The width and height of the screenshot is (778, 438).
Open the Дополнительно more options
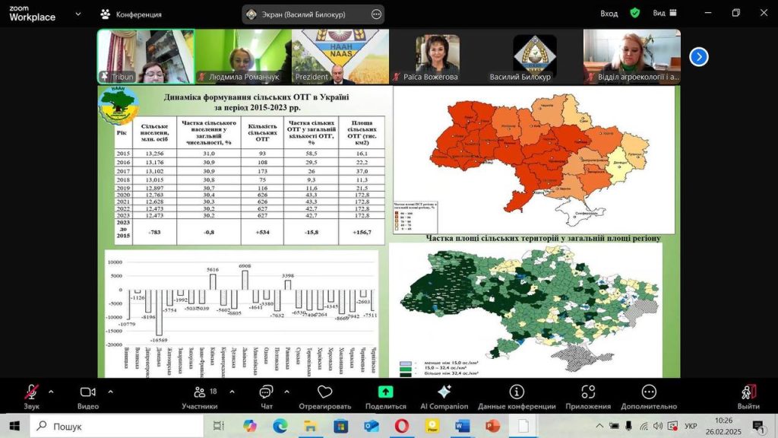tap(648, 392)
